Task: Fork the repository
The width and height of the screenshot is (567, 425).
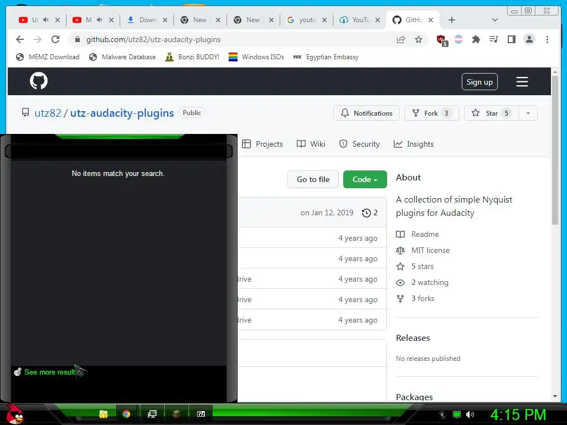Action: click(x=432, y=113)
